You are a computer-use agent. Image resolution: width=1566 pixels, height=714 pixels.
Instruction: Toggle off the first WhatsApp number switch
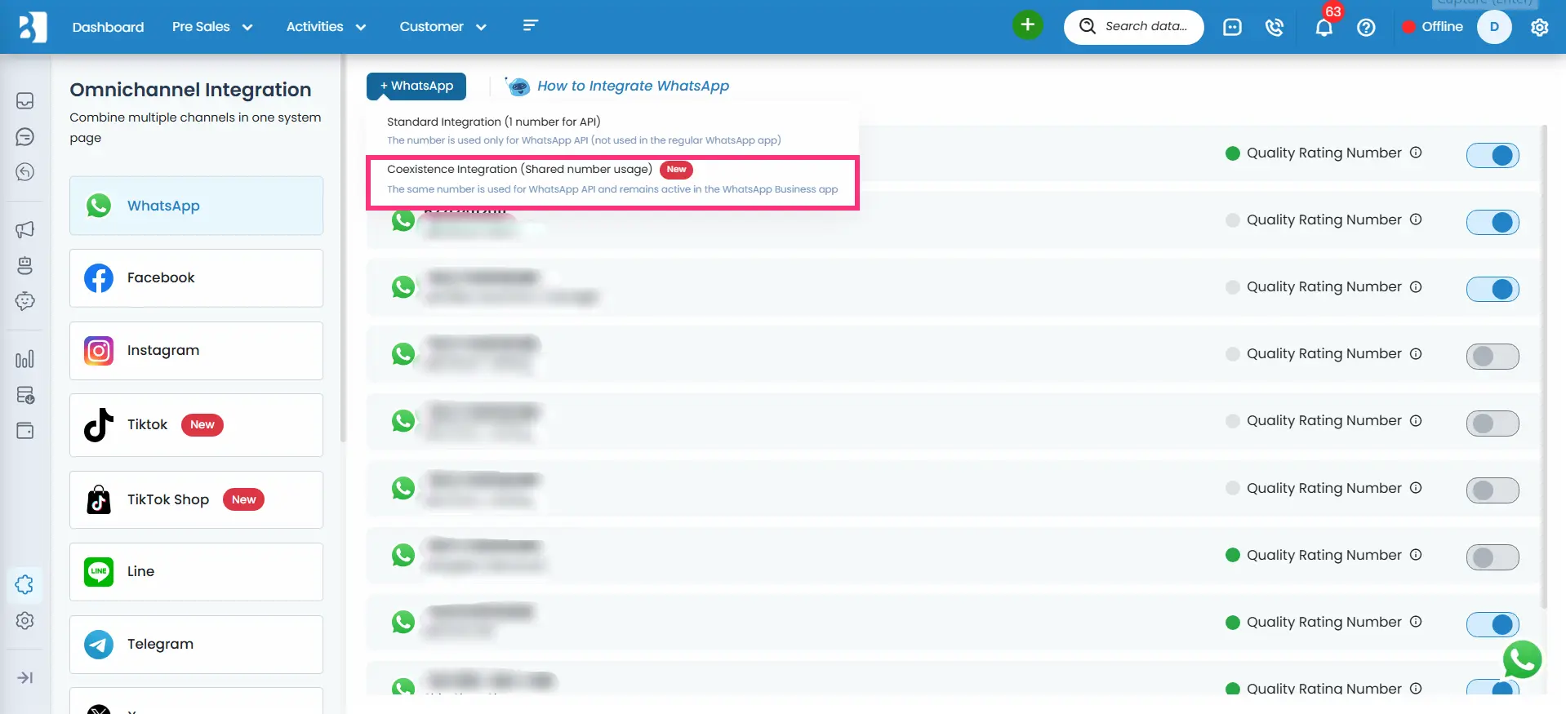pyautogui.click(x=1492, y=155)
